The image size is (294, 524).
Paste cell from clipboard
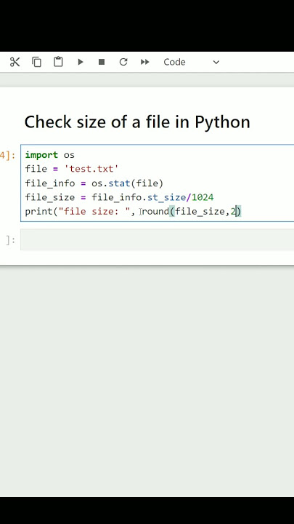58,62
